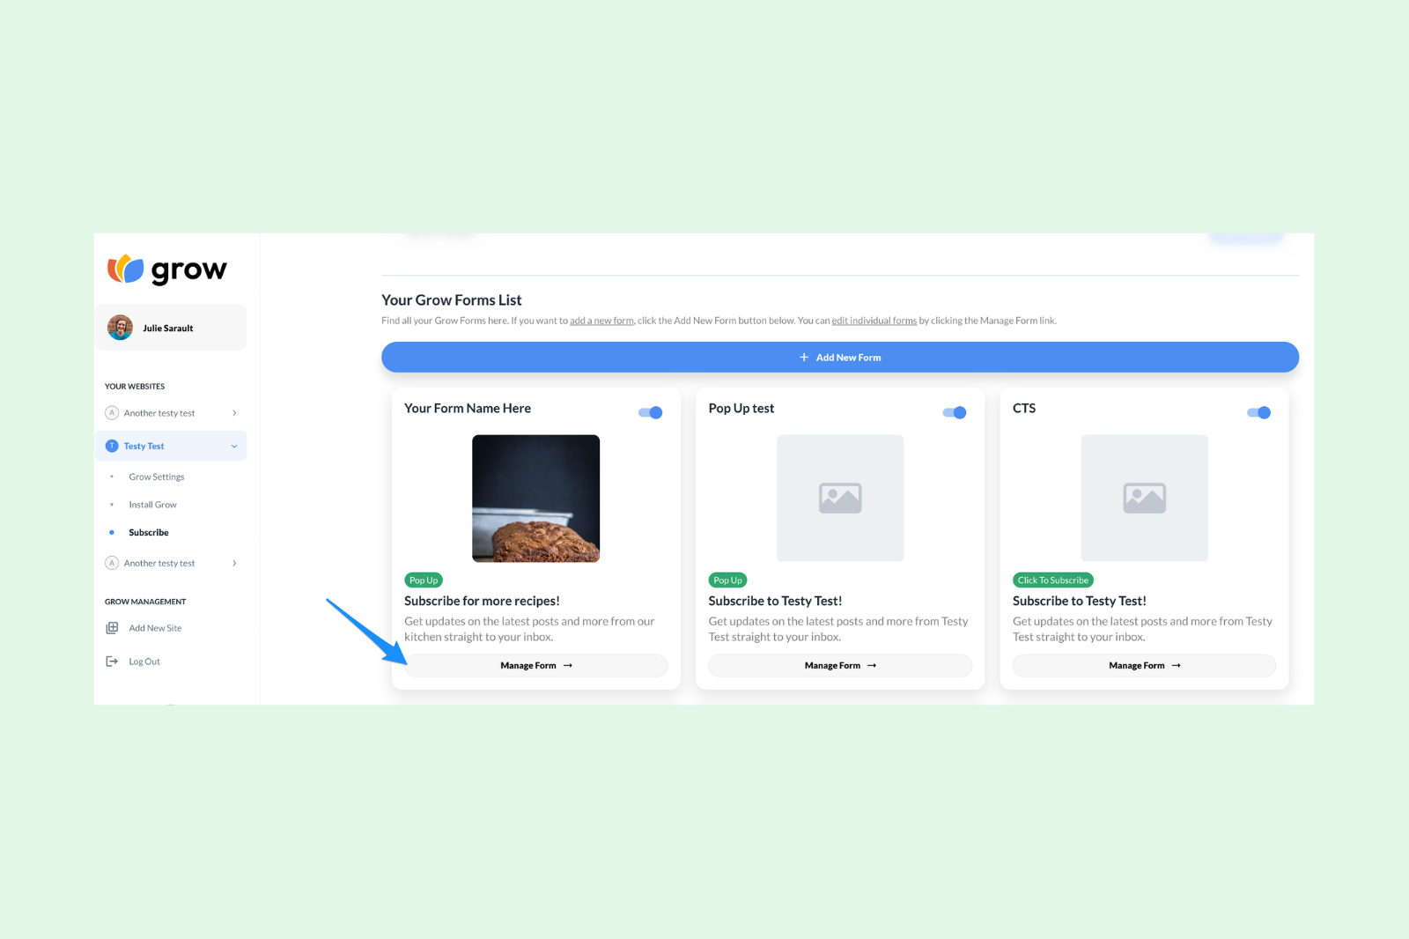Click the arrow icon in CTS Manage Form
Screen dimensions: 1409x939
point(1177,666)
